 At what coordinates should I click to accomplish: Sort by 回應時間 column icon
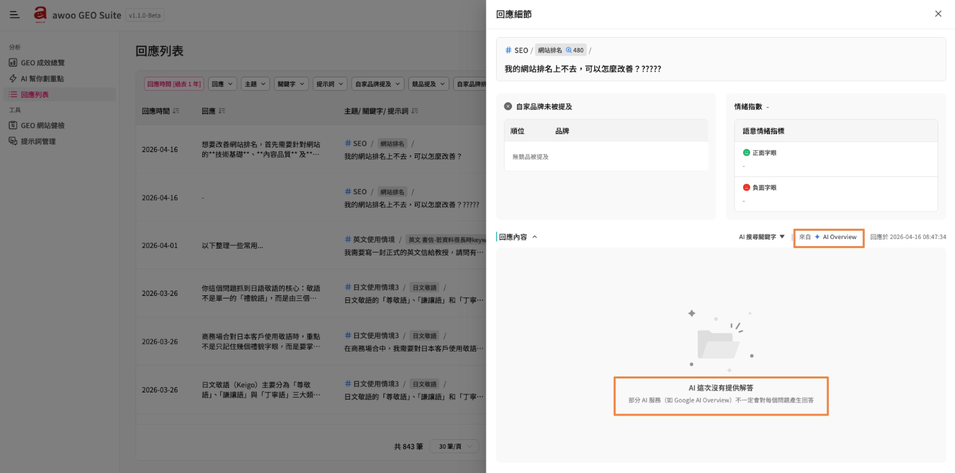[x=176, y=111]
